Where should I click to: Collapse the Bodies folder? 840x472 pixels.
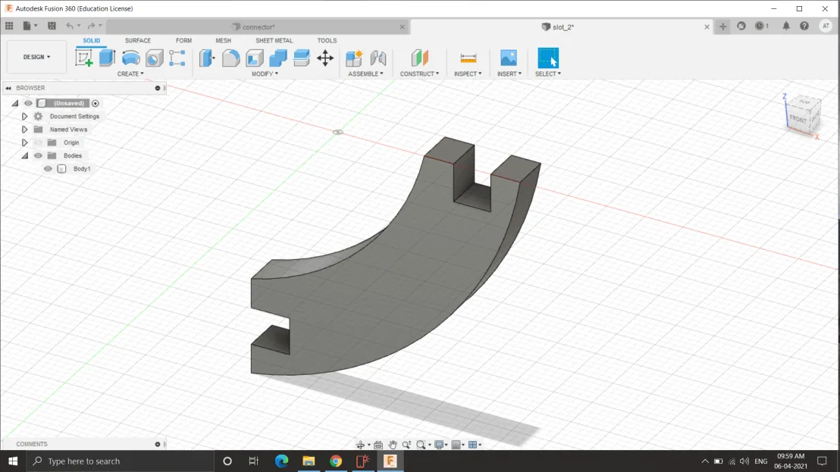pyautogui.click(x=25, y=156)
